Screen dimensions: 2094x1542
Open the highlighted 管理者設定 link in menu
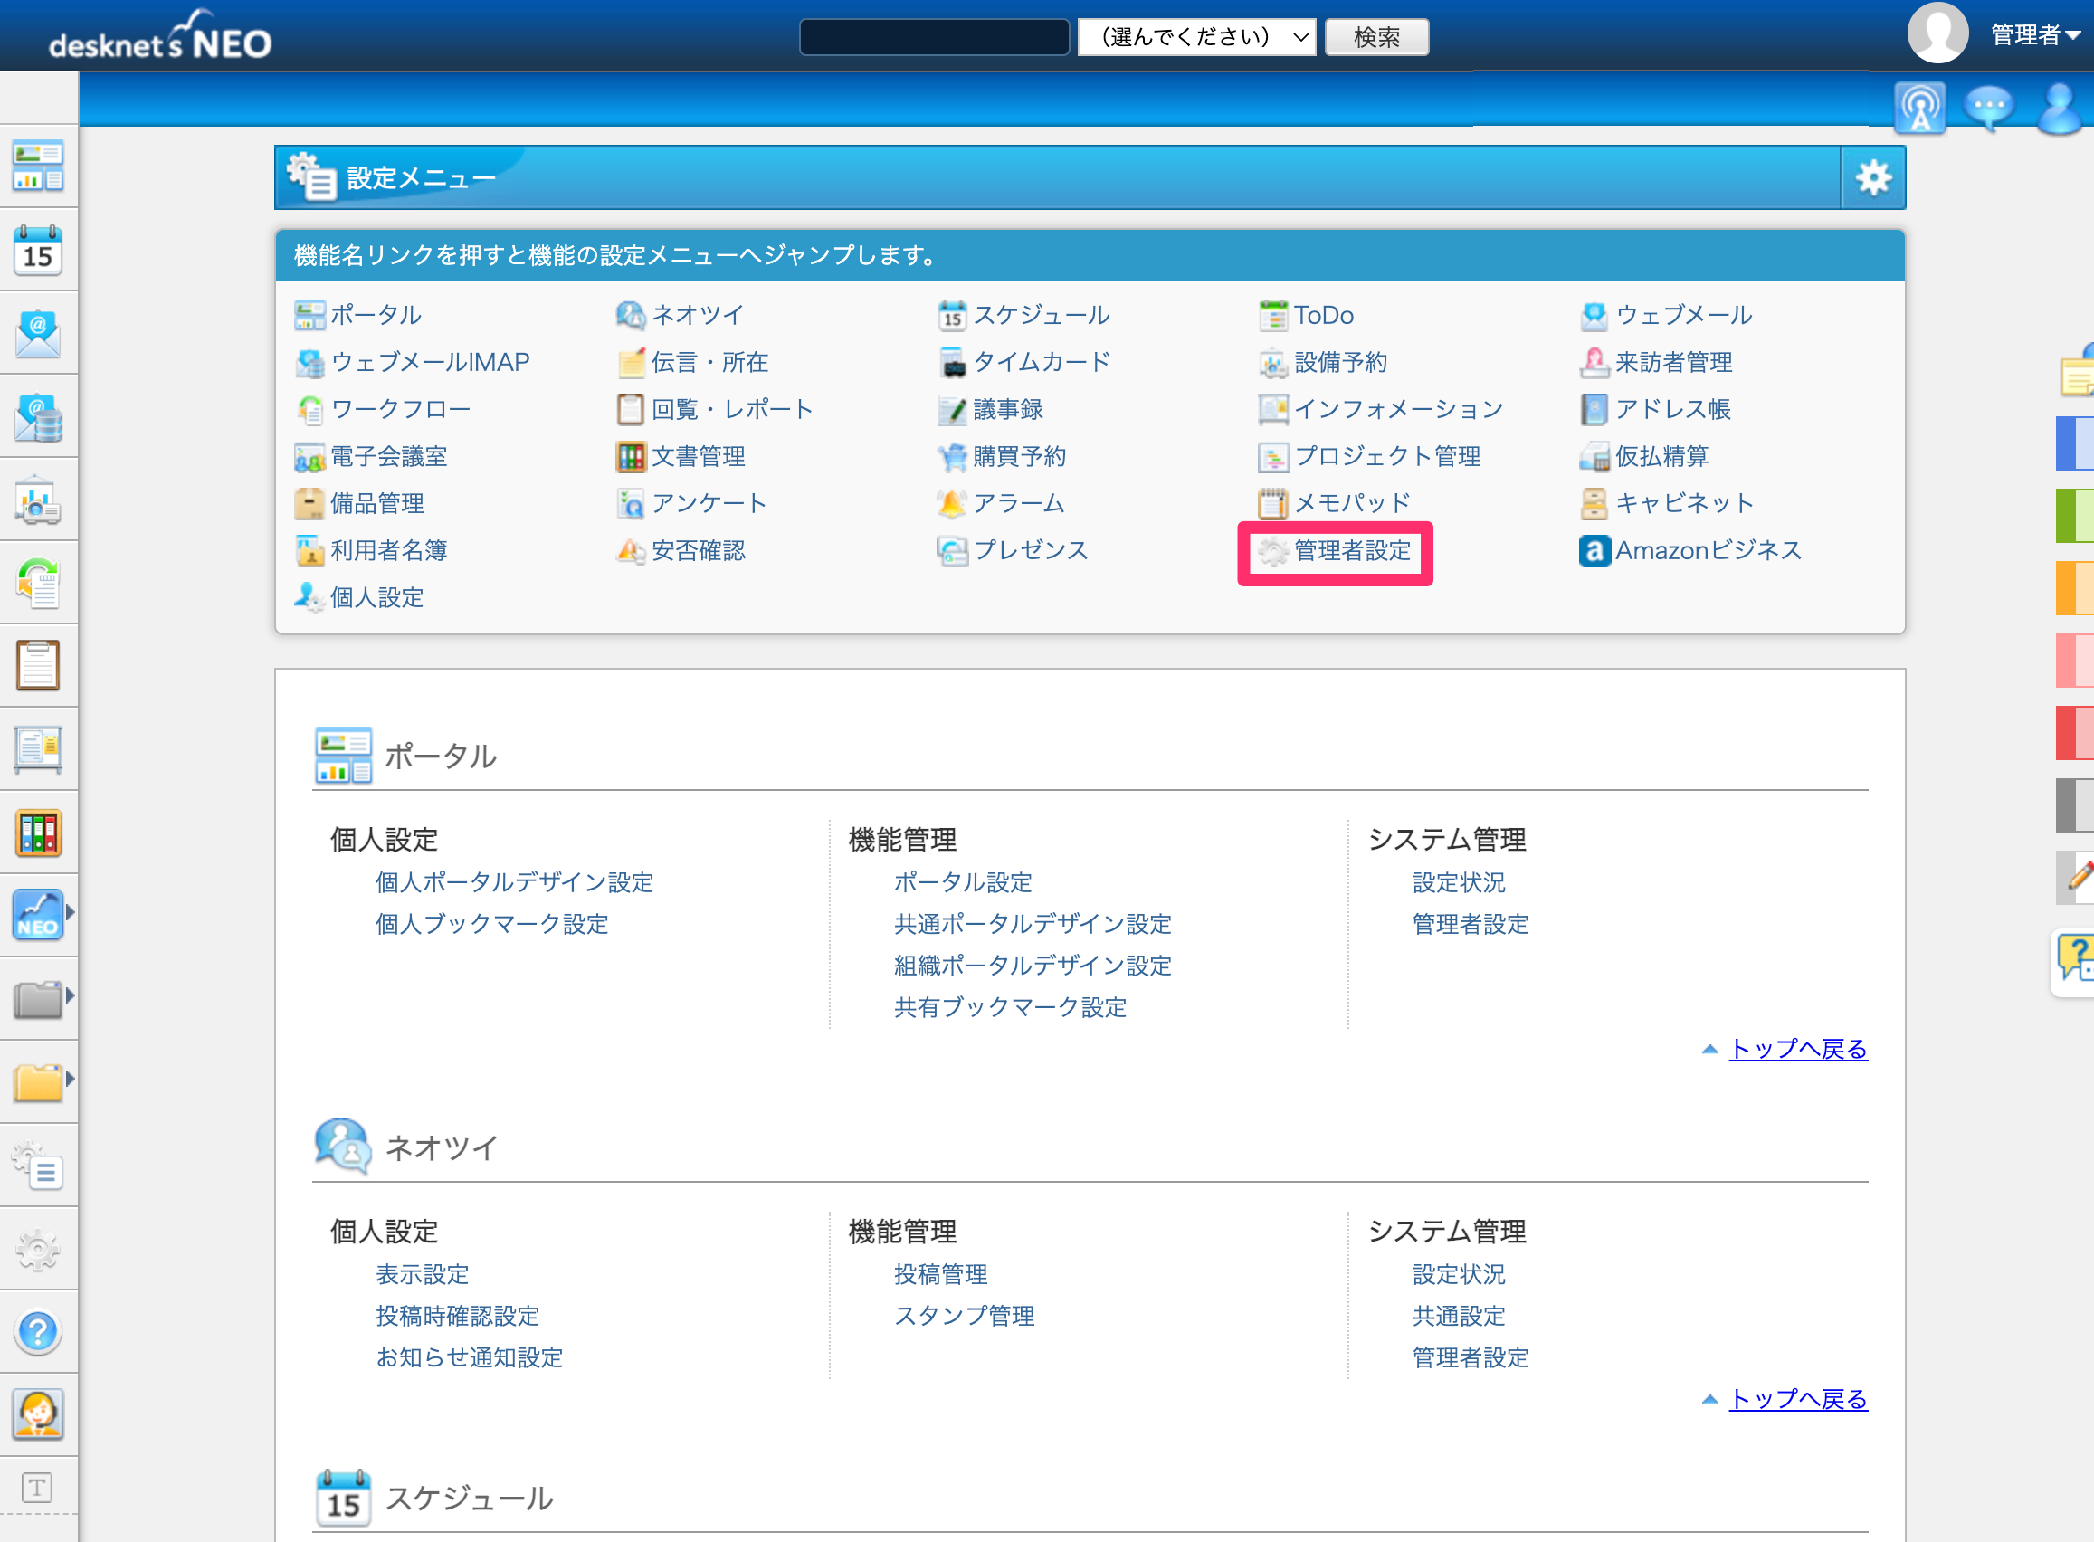[1352, 550]
